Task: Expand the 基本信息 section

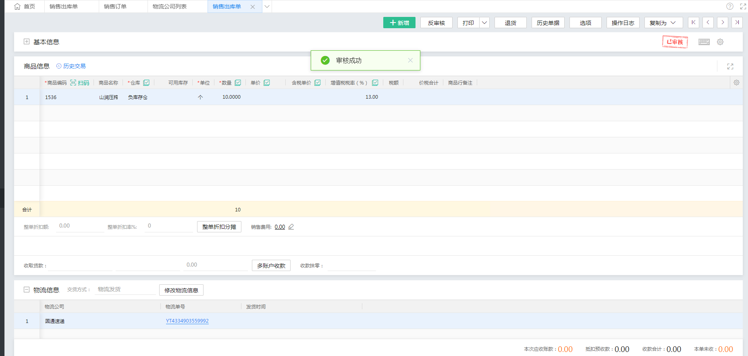Action: [27, 41]
